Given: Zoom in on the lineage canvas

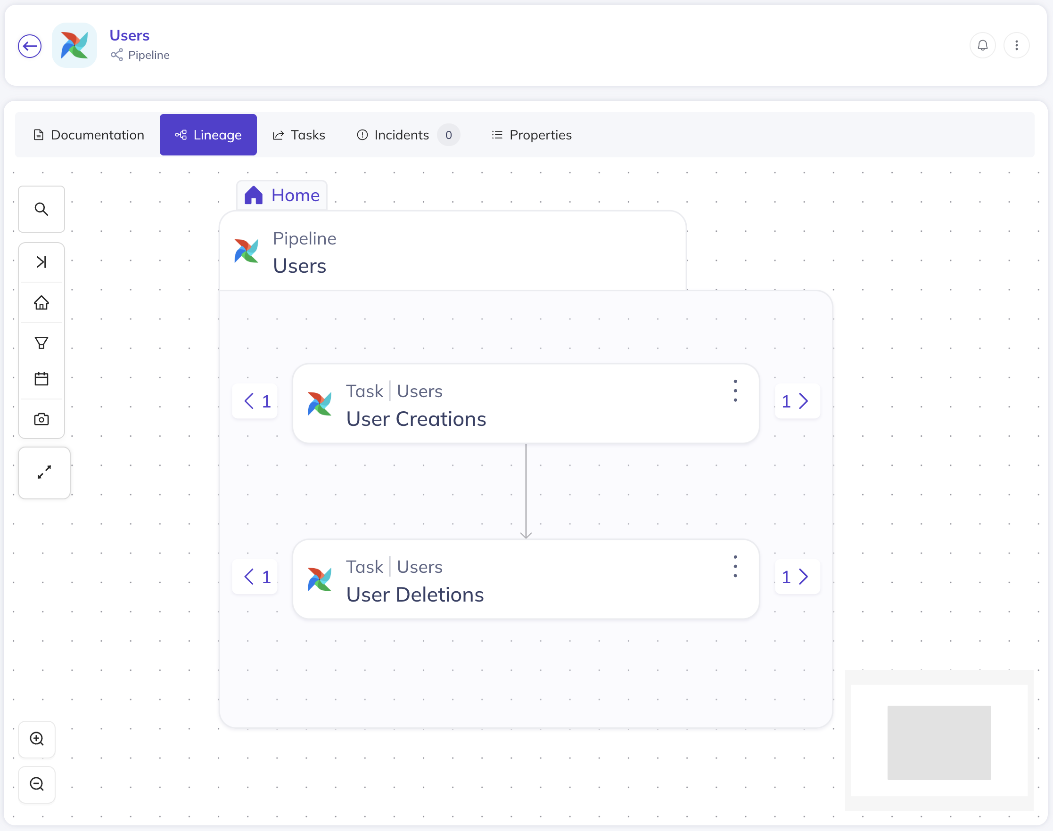Looking at the screenshot, I should click(x=37, y=739).
